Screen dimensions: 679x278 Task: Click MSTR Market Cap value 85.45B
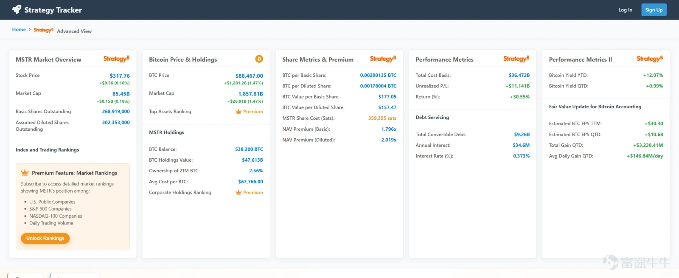(121, 94)
